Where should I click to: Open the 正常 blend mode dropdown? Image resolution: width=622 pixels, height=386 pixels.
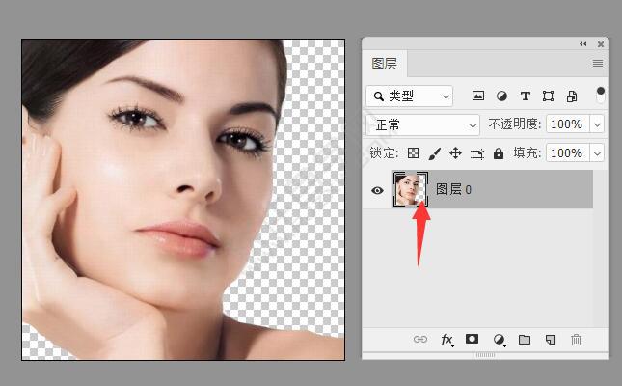click(x=423, y=125)
